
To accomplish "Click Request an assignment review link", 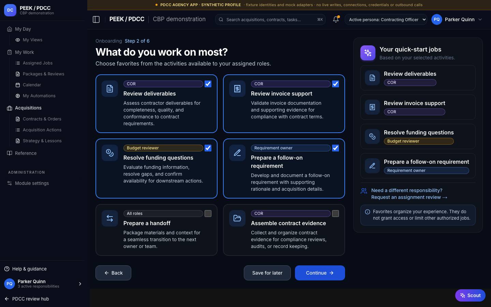I will pos(409,197).
